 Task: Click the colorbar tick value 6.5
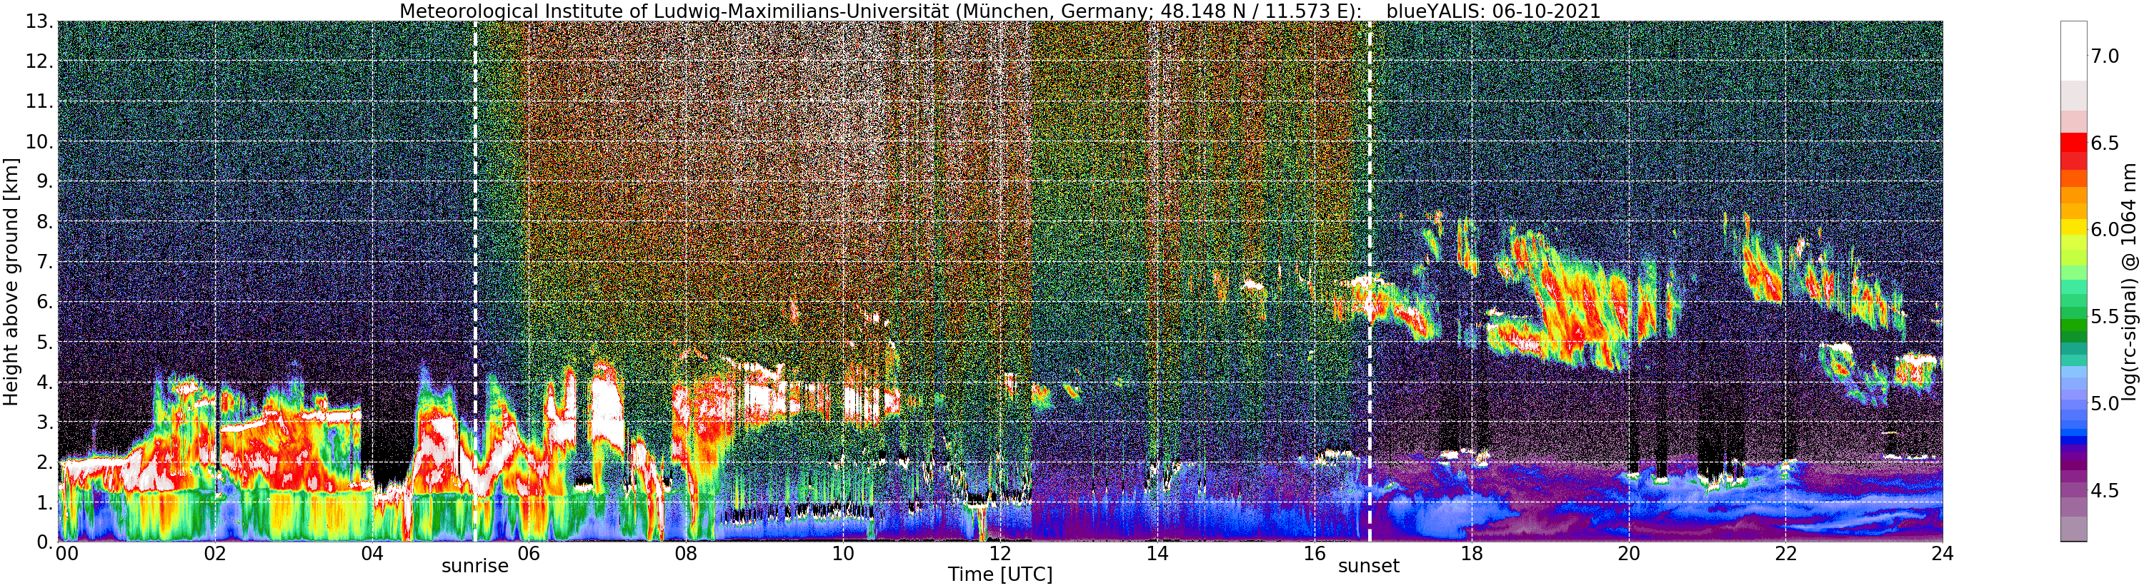pyautogui.click(x=2105, y=143)
